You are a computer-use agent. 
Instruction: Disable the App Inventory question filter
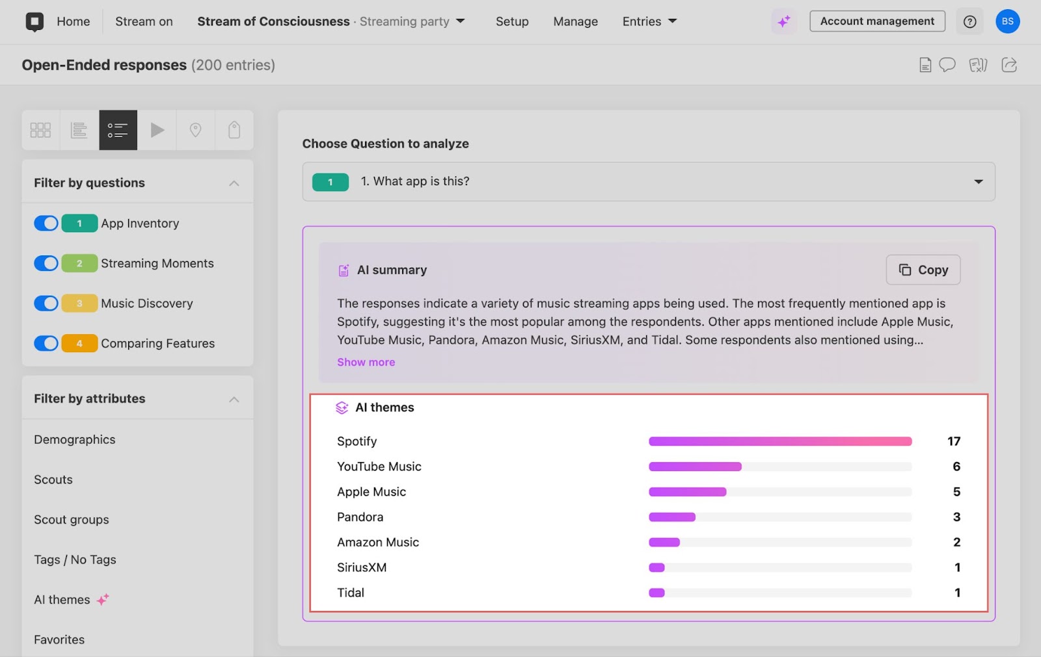(x=46, y=223)
